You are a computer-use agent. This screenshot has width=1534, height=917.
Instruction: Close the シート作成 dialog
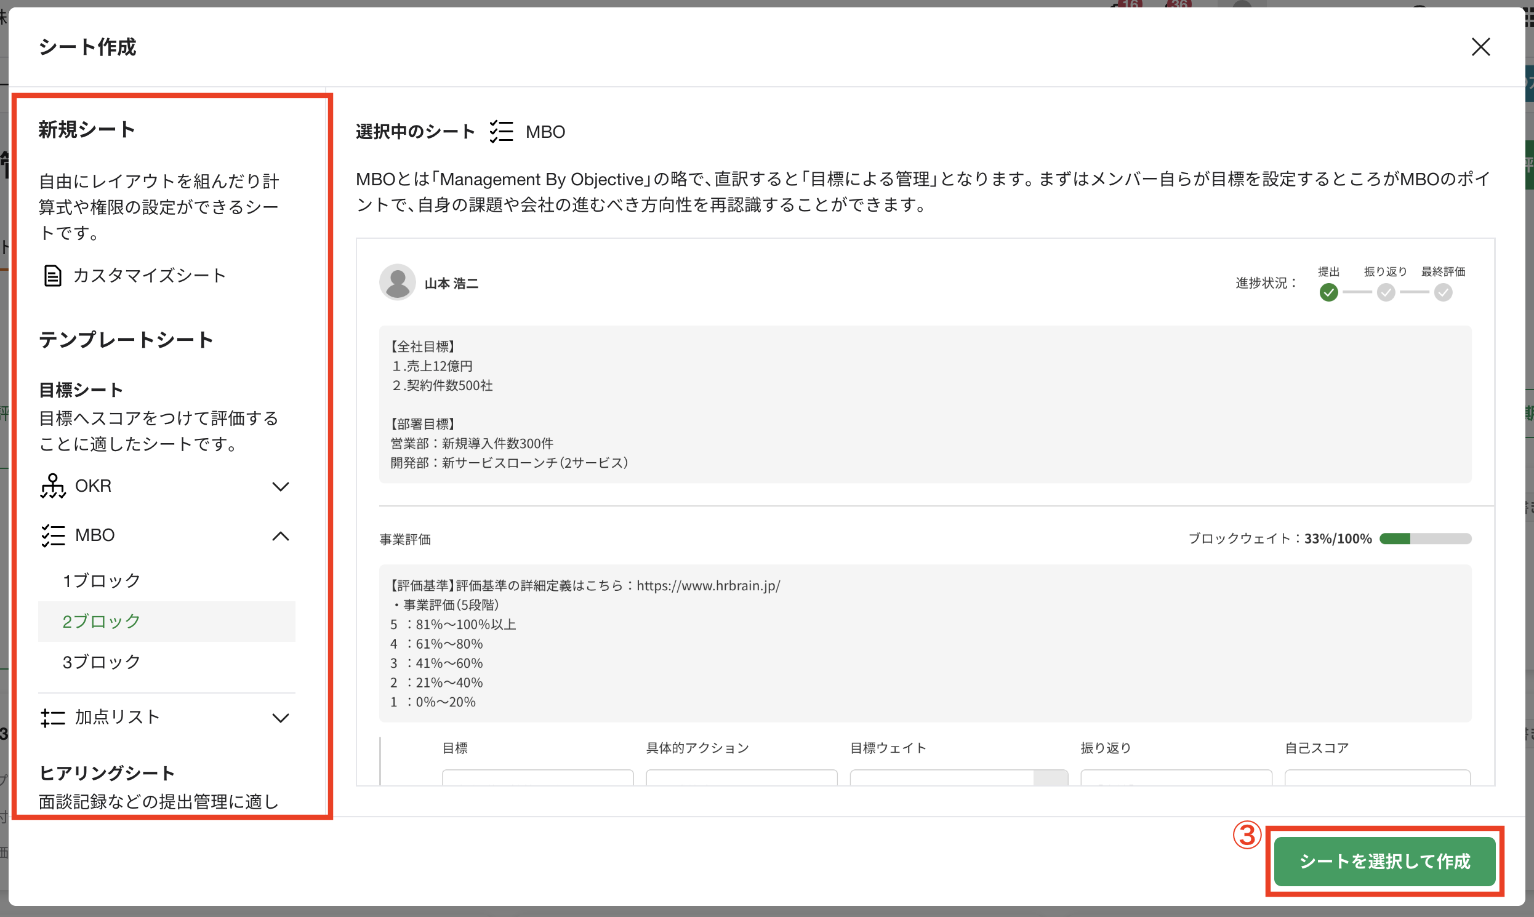[x=1481, y=47]
